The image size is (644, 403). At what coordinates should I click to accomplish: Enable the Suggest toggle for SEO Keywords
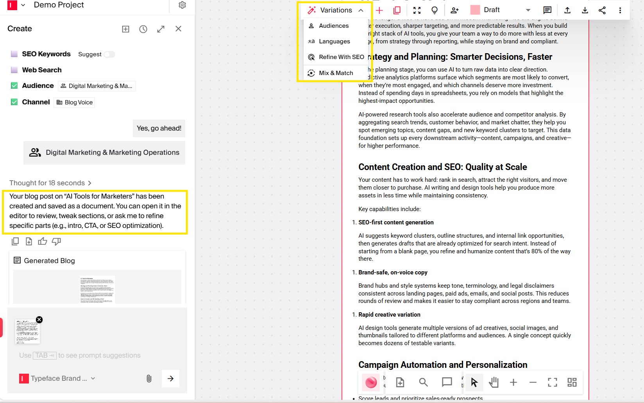click(x=109, y=54)
